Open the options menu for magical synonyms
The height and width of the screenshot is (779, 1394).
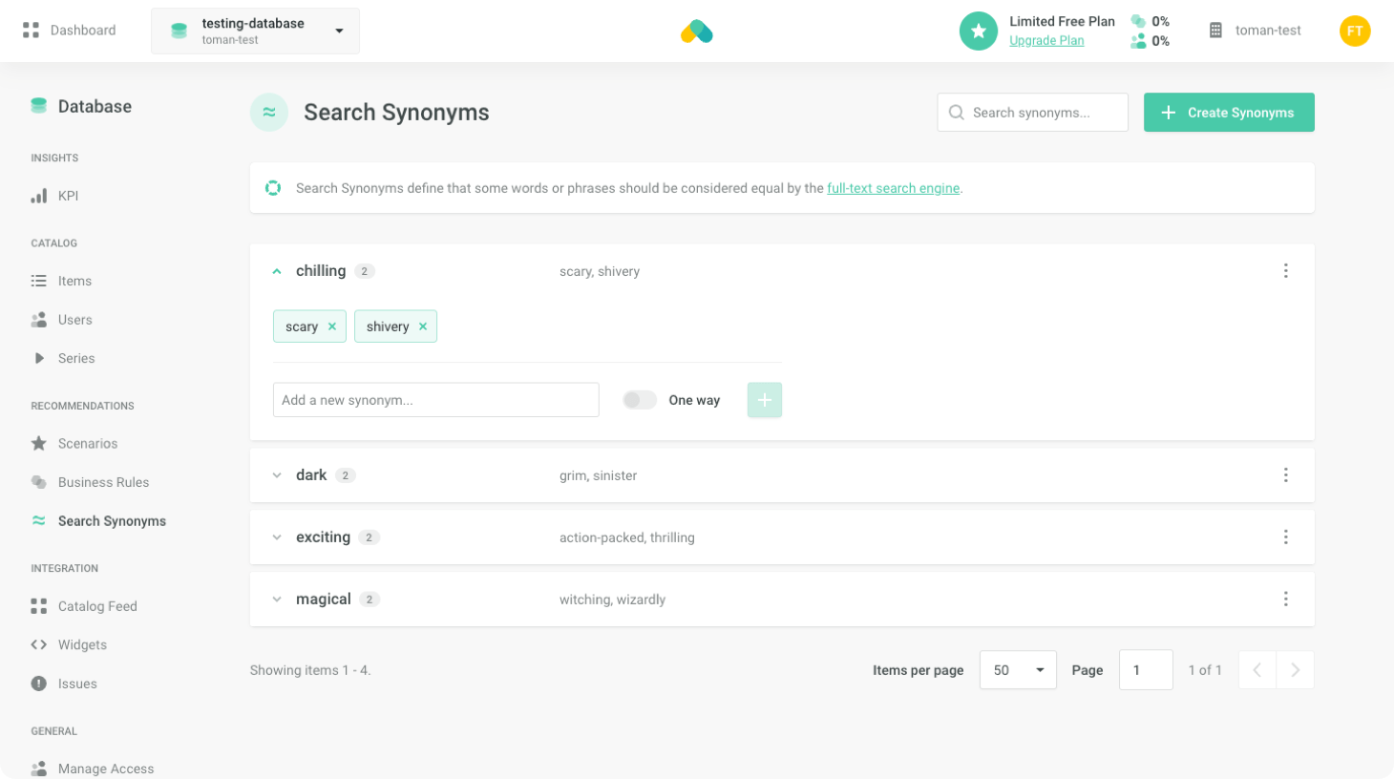(x=1285, y=600)
